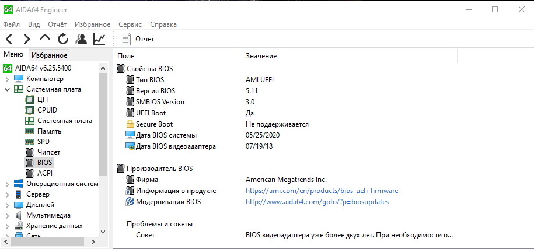The width and height of the screenshot is (534, 249).
Task: Select the ACPI tree item
Action: pyautogui.click(x=44, y=173)
